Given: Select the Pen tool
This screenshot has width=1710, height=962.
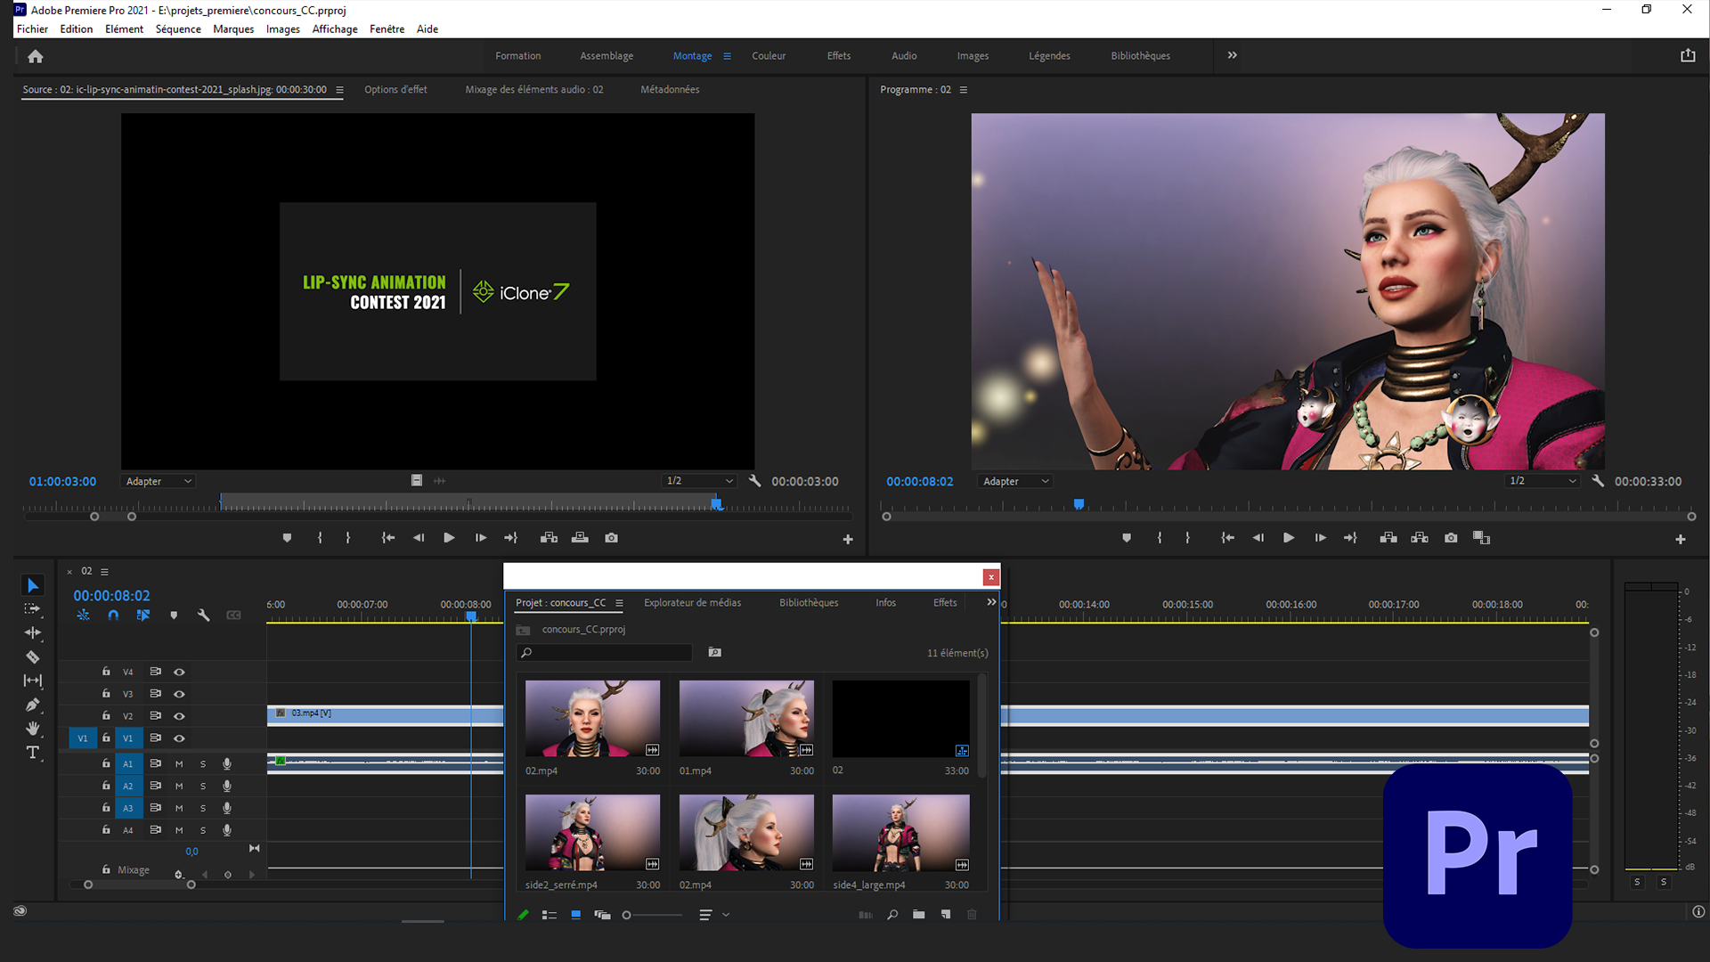Looking at the screenshot, I should (x=33, y=705).
